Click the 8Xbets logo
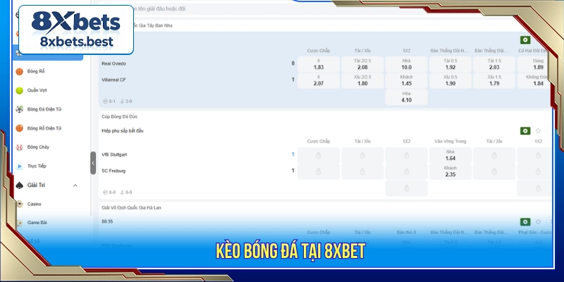Screen dimensions: 564x282 tap(76, 30)
